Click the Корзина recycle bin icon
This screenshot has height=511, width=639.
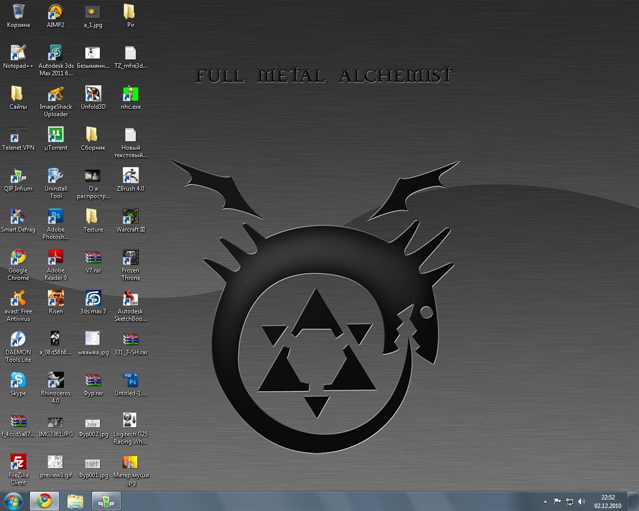tap(18, 12)
